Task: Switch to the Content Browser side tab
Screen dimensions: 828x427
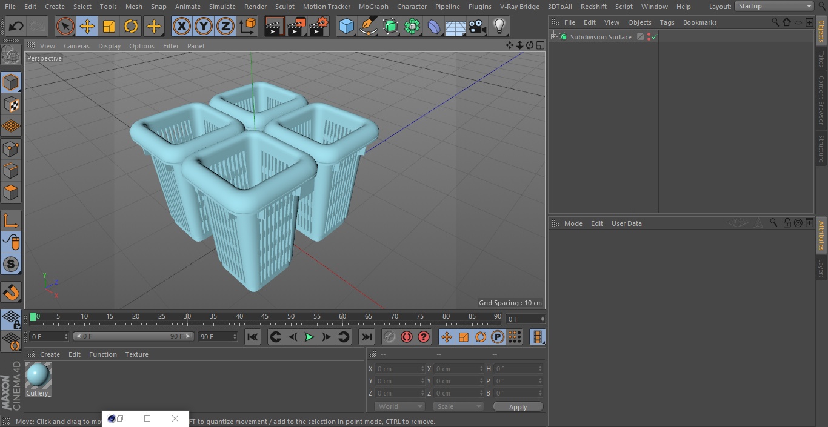Action: click(x=821, y=100)
